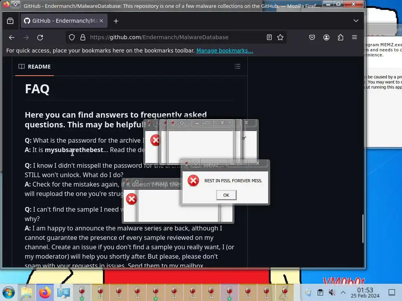This screenshot has width=402, height=301.
Task: Go back one page in Firefox
Action: 12,37
